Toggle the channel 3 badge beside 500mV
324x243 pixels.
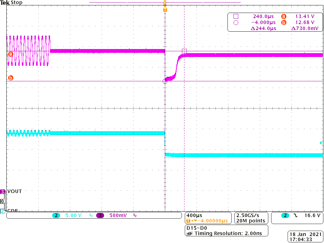pos(100,215)
